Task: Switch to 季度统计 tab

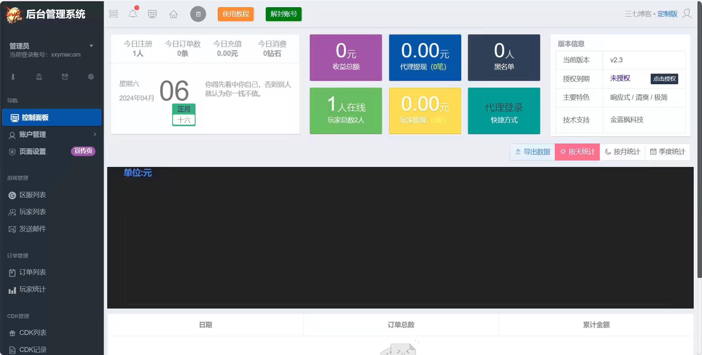Action: (667, 152)
